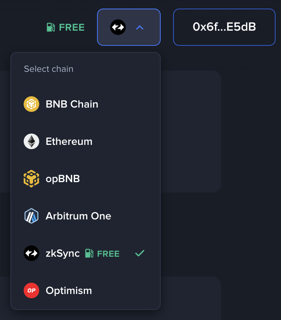The image size is (281, 320).
Task: Click the opBNB hexagon icon
Action: [31, 179]
